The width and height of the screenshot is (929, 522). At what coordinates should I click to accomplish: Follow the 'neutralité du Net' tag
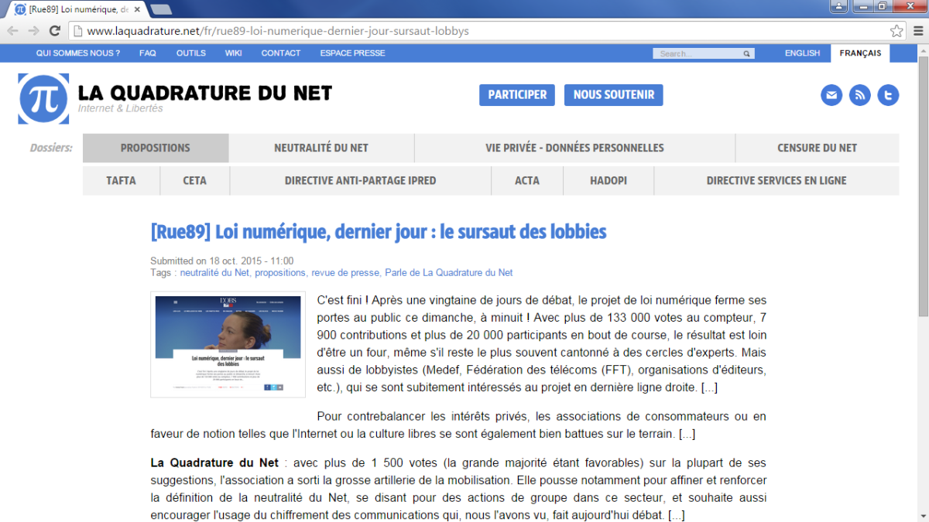click(x=214, y=273)
